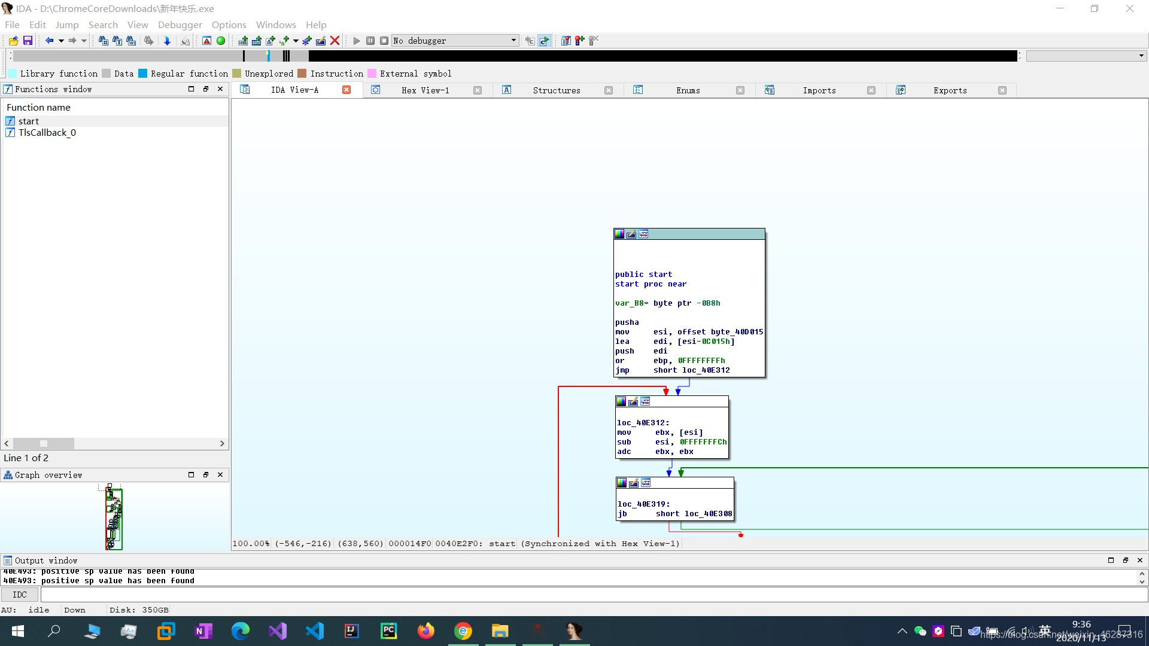The image size is (1149, 646).
Task: Close the IDA View-A tab
Action: pos(346,90)
